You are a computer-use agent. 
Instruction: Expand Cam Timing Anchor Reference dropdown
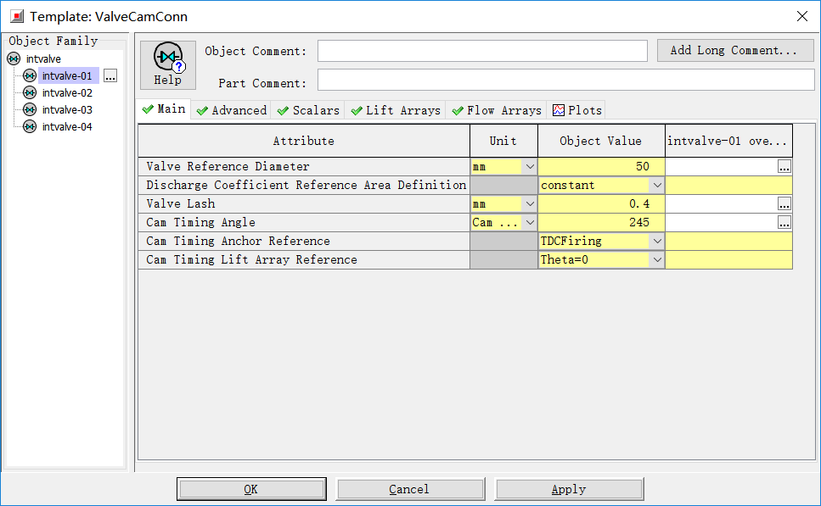click(x=656, y=242)
